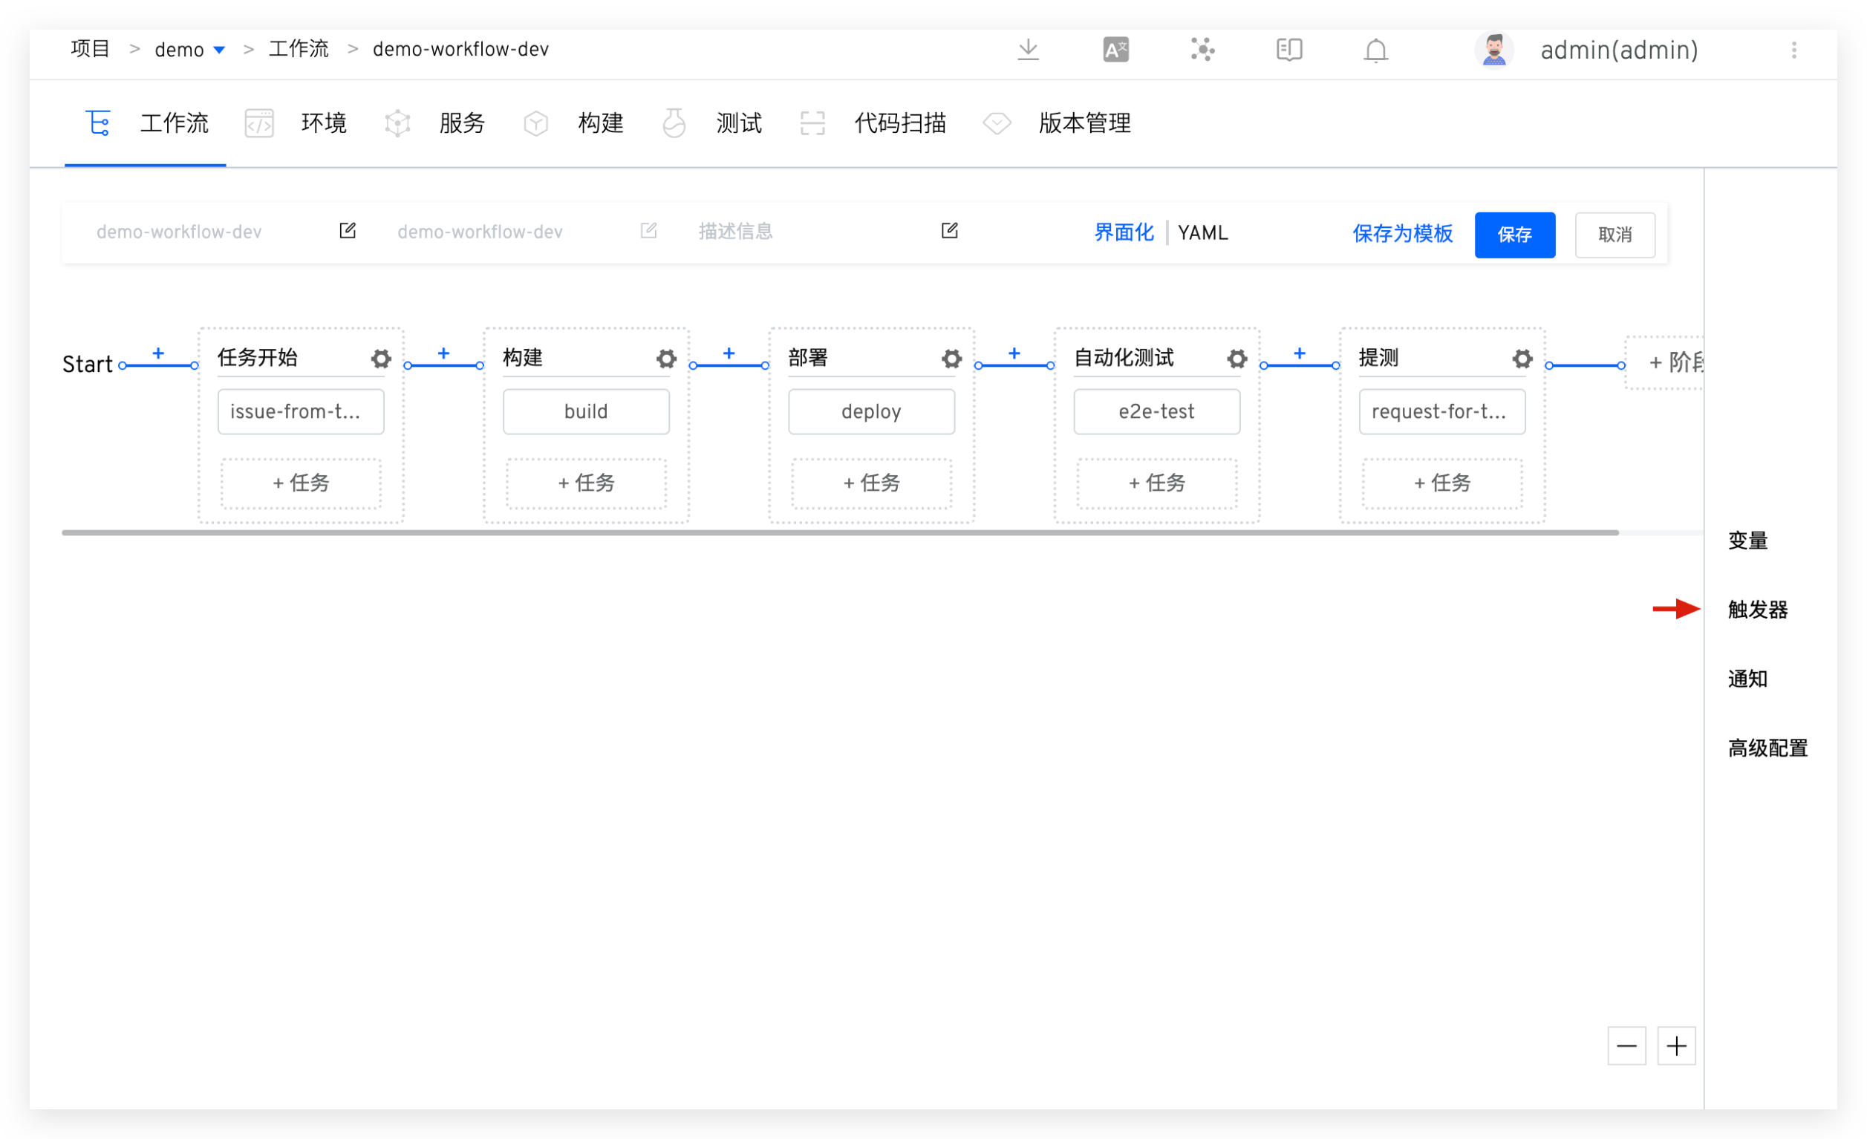Screen dimensions: 1867x1139
Task: Click the download icon in header
Action: (1029, 50)
